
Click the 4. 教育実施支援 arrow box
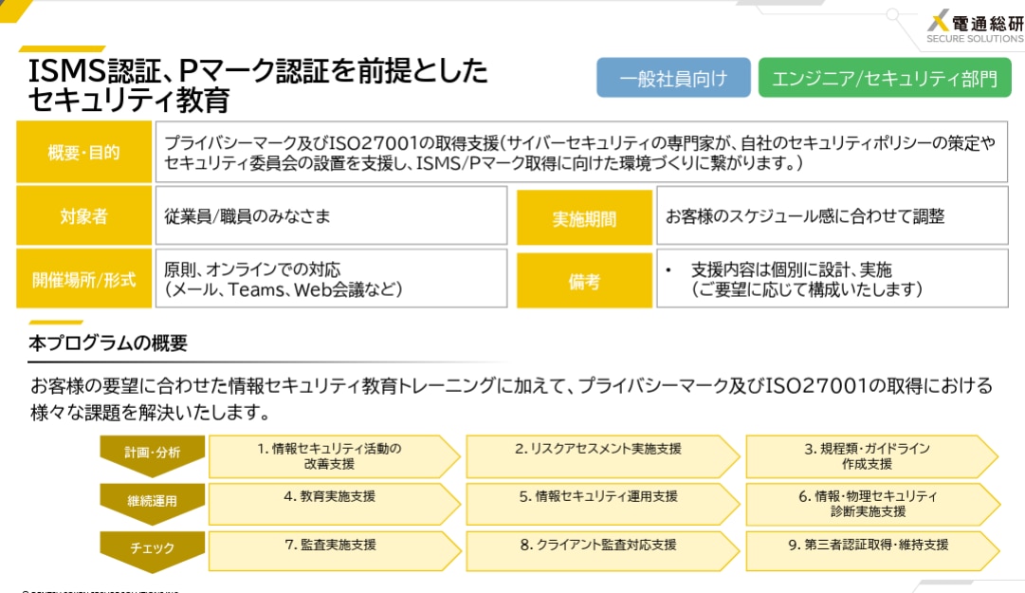click(x=334, y=504)
